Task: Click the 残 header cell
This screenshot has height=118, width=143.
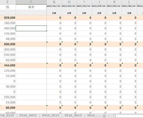Action: (x=8, y=7)
